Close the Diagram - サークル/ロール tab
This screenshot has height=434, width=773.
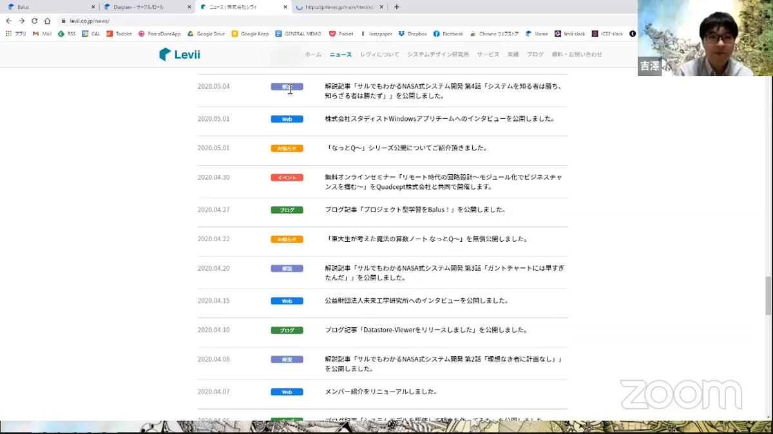tap(189, 7)
